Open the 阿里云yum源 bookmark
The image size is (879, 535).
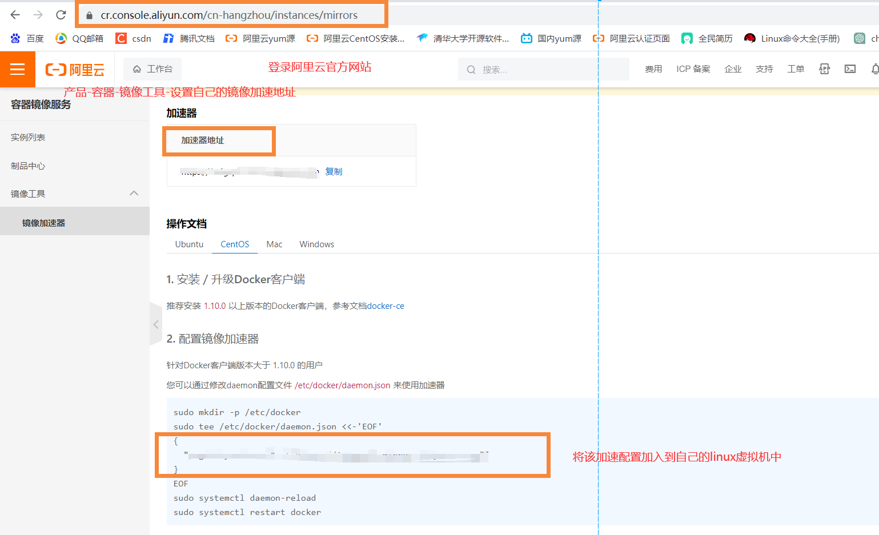pos(260,38)
